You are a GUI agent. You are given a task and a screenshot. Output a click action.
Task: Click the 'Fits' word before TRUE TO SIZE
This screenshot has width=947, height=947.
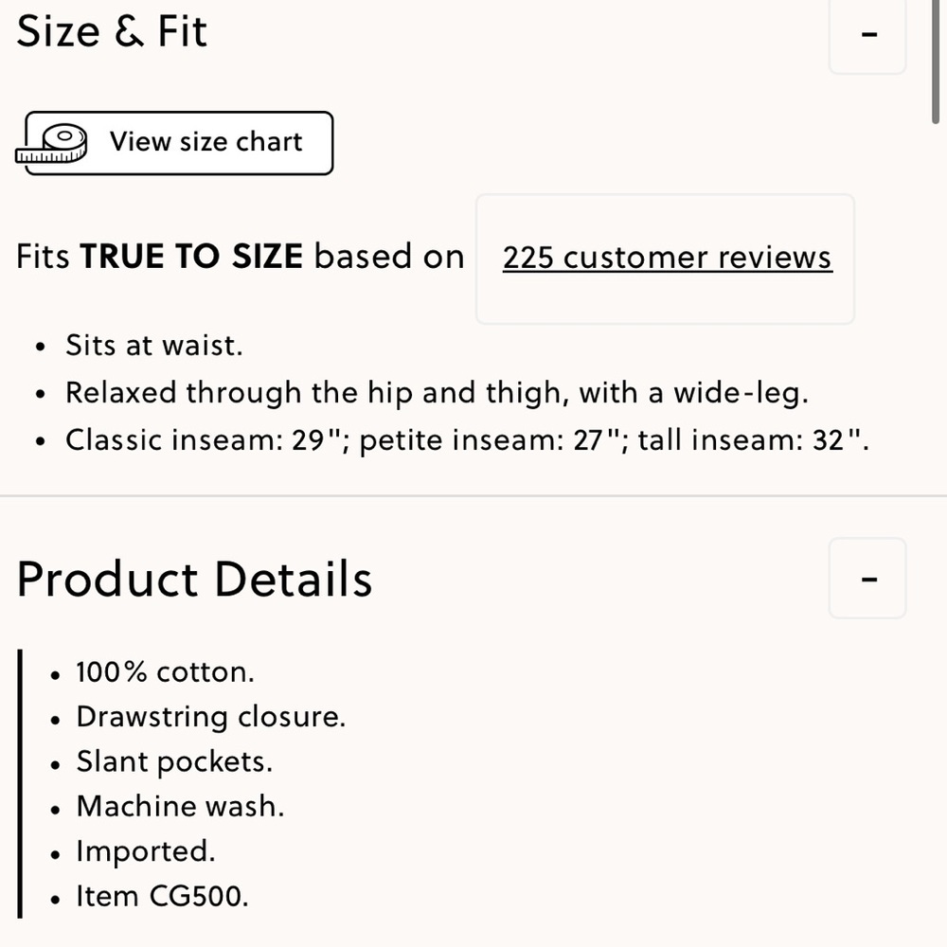[x=43, y=257]
